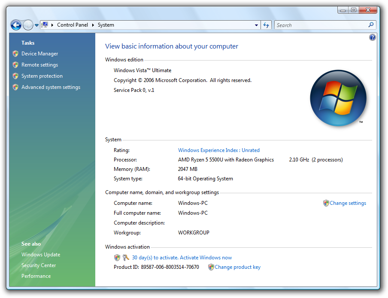Click the Service Pack 0, v.1 text
388x298 pixels.
[x=134, y=90]
